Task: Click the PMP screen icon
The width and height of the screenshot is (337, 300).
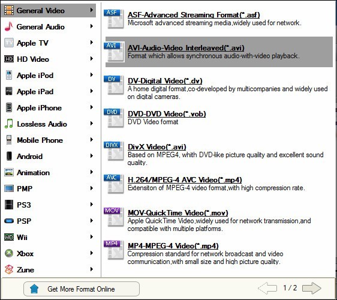Action: tap(9, 188)
